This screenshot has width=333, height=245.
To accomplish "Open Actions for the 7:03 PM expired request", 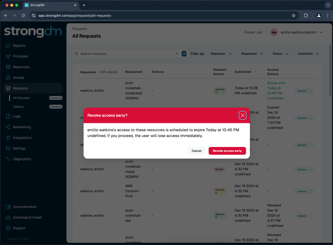I will (303, 118).
